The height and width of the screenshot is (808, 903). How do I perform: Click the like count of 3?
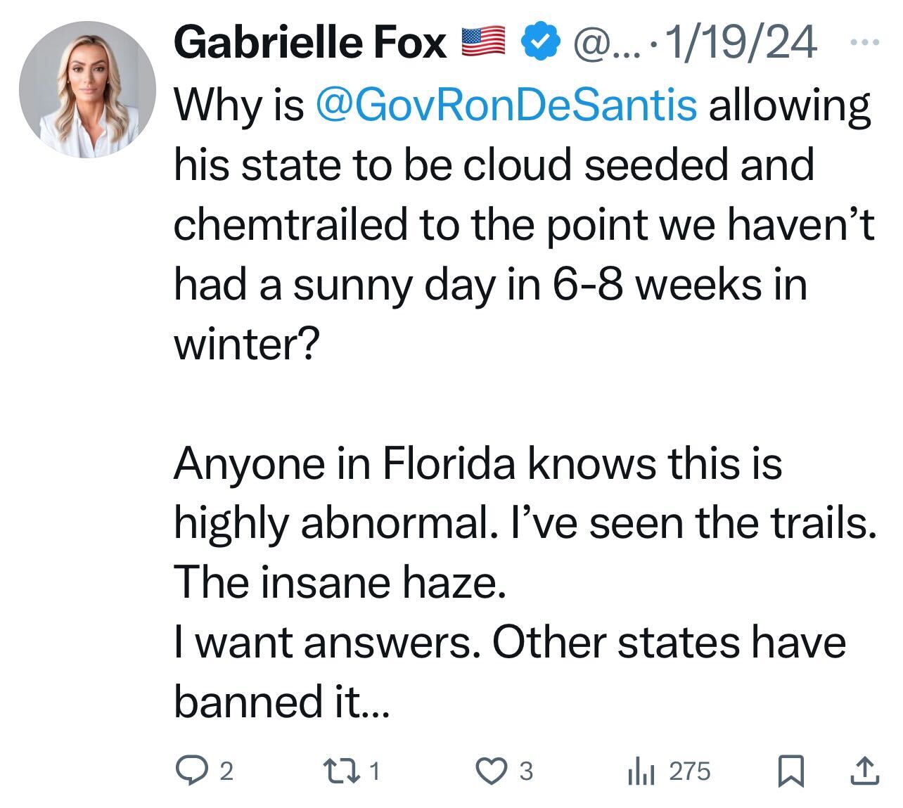[526, 772]
